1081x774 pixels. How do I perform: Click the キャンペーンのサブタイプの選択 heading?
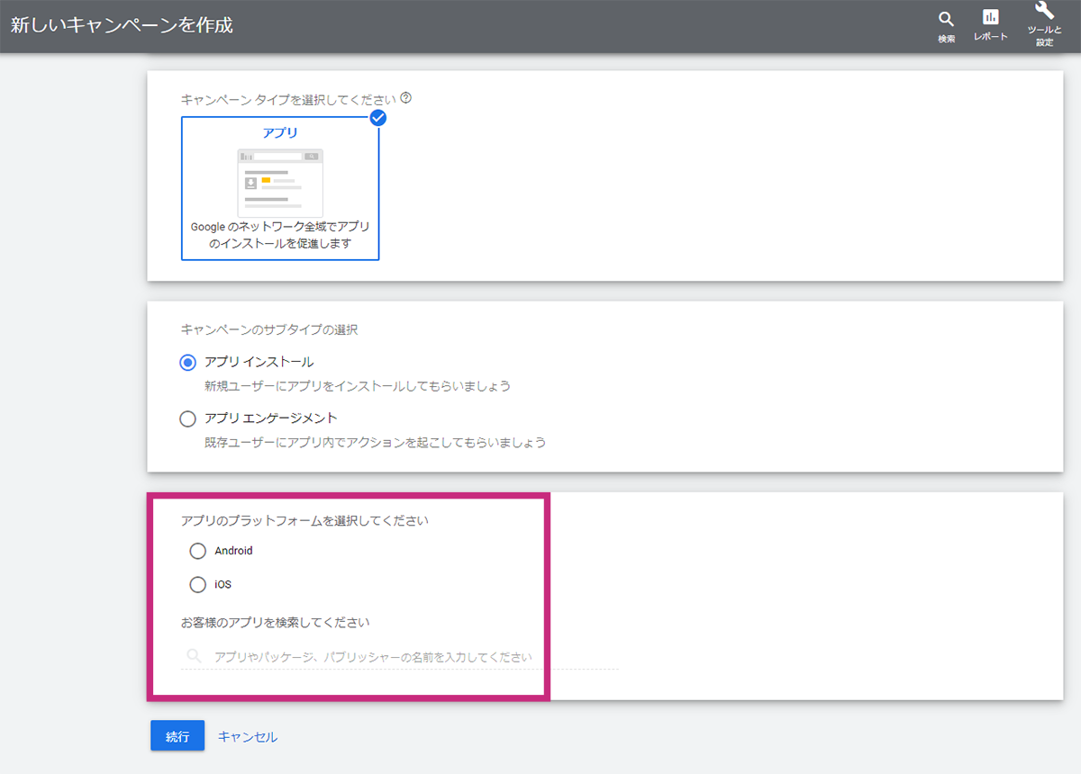pos(269,329)
